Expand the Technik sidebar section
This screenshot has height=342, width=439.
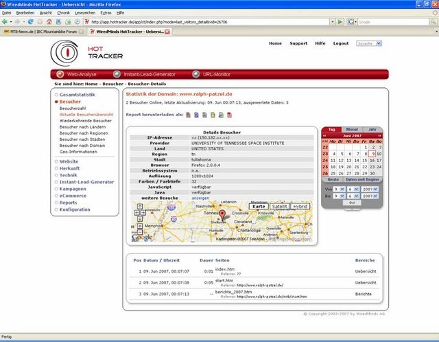click(x=68, y=175)
